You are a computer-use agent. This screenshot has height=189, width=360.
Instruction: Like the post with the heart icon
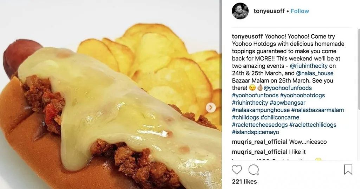tap(237, 170)
